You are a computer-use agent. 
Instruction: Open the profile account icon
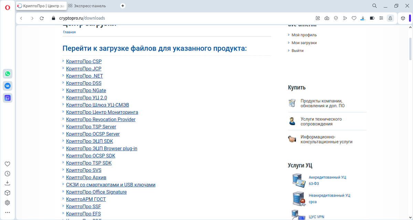pos(390,18)
